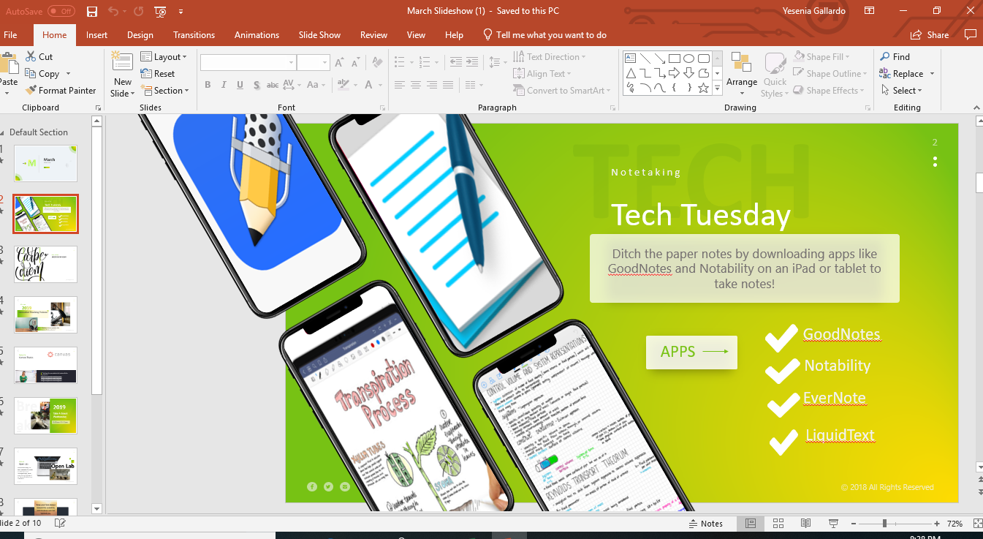Select the Open Lab slide thumbnail
The image size is (983, 539).
[45, 466]
